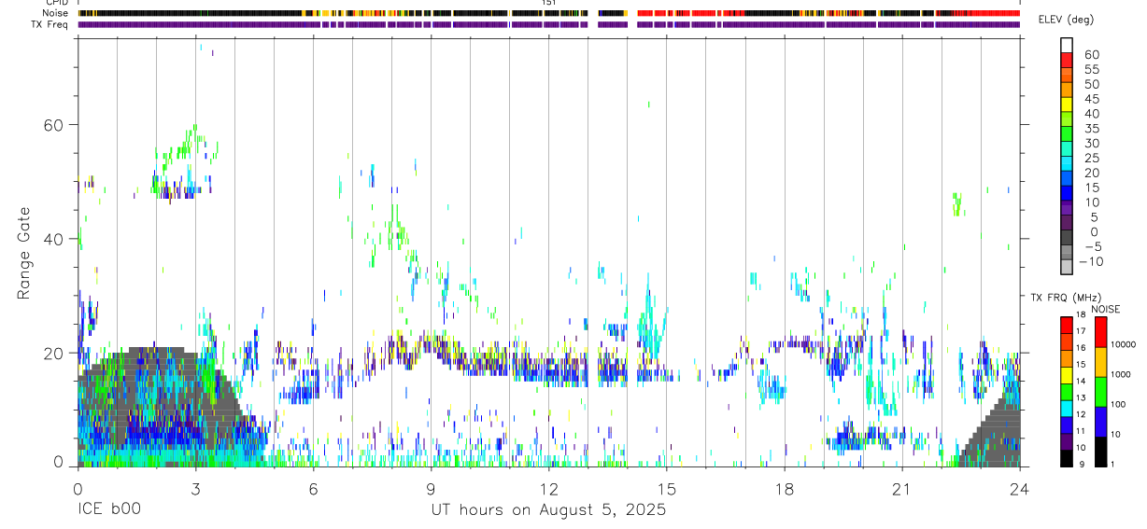Click the purple TX Freq strip above the plot

[x=548, y=24]
